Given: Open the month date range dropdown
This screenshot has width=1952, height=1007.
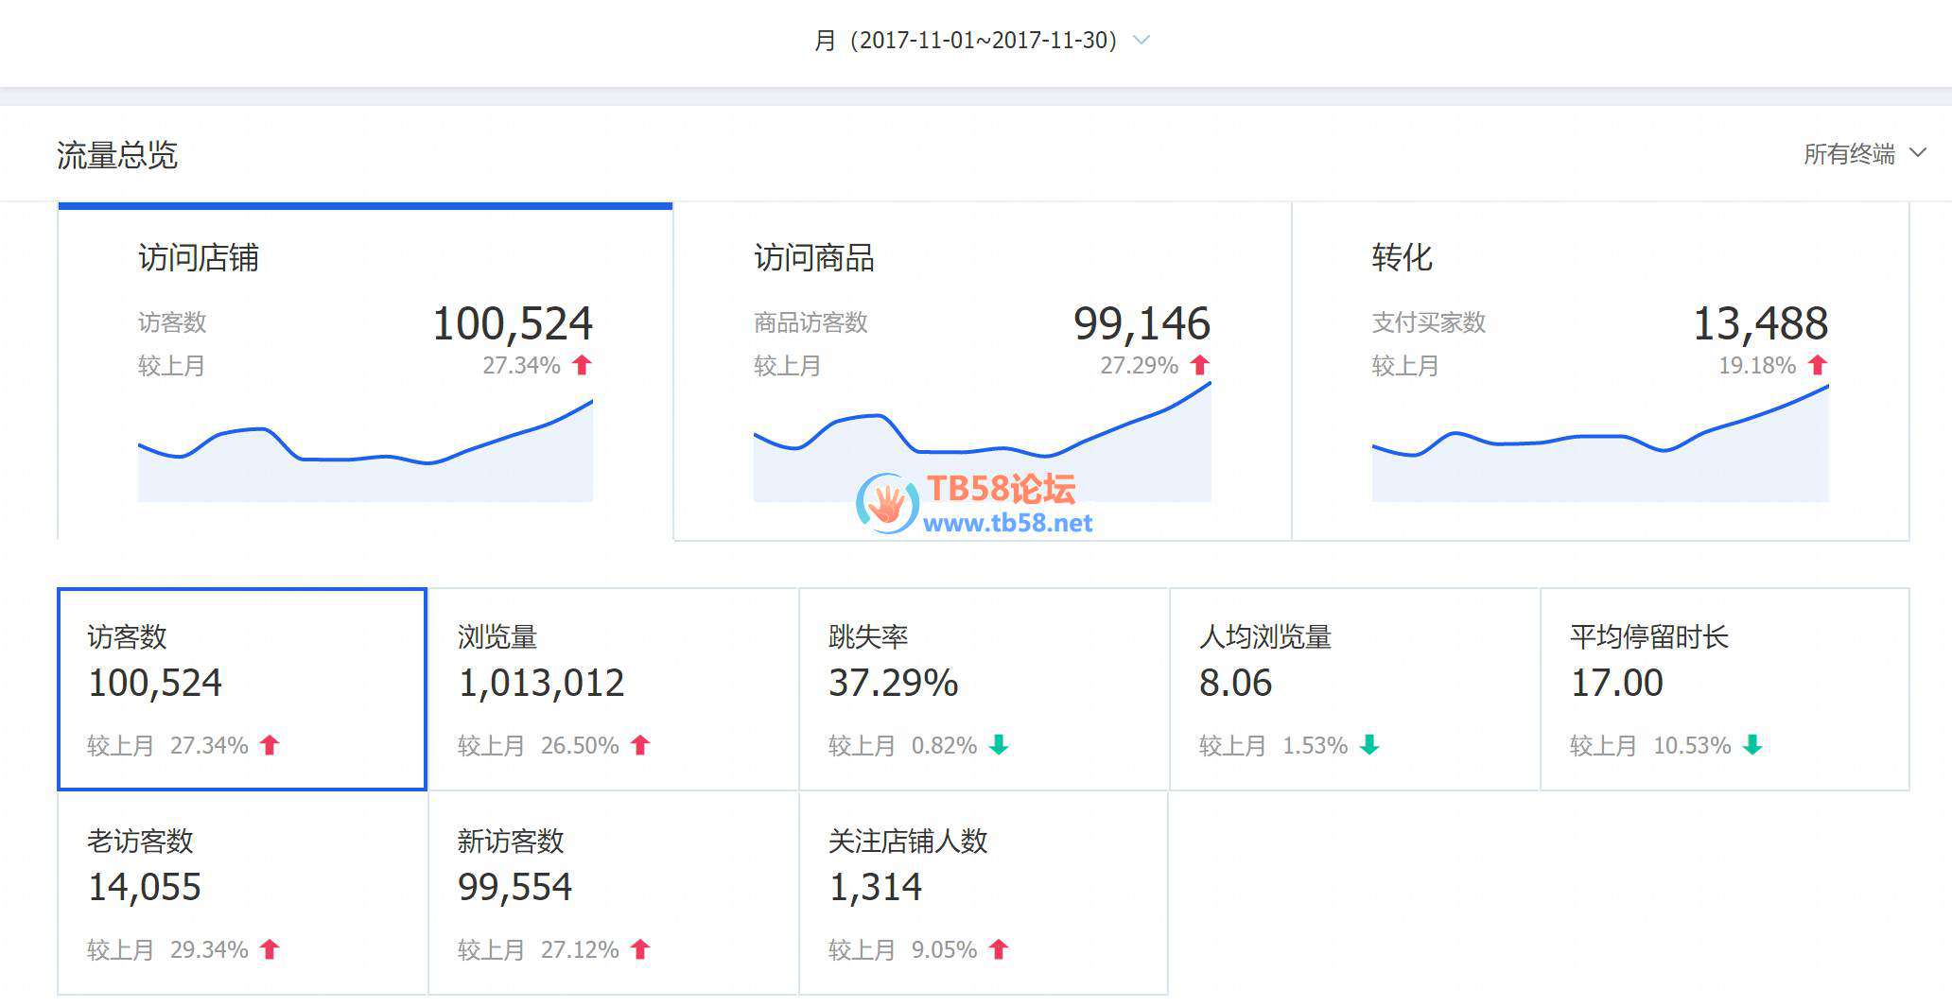Looking at the screenshot, I should point(966,41).
